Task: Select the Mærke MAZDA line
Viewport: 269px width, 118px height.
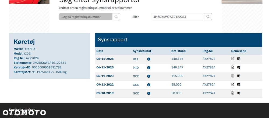Action: pyautogui.click(x=24, y=49)
